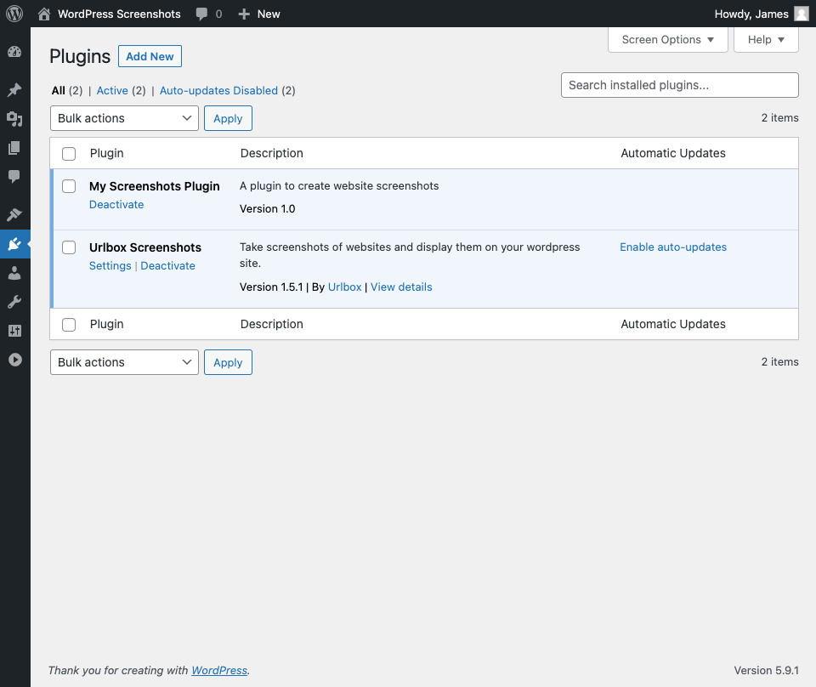Click the WordPress logo in admin bar
The image size is (816, 687).
coord(14,14)
